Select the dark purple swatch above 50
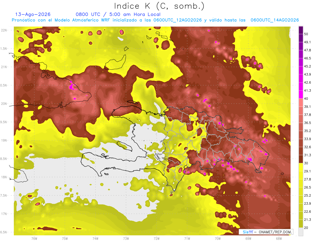 coord(301,30)
